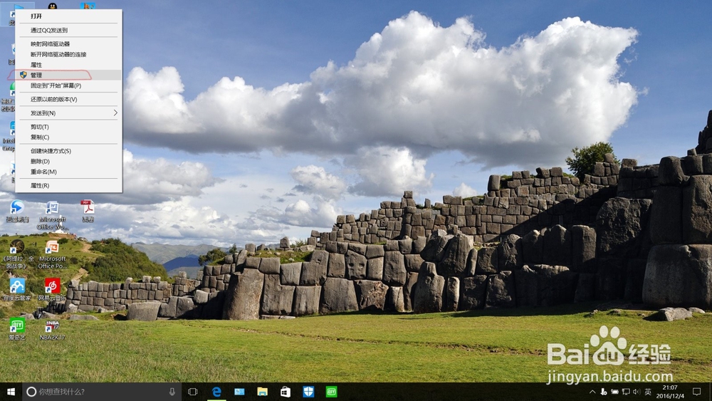Open the Action Center notification icon
The height and width of the screenshot is (401, 712).
click(696, 392)
